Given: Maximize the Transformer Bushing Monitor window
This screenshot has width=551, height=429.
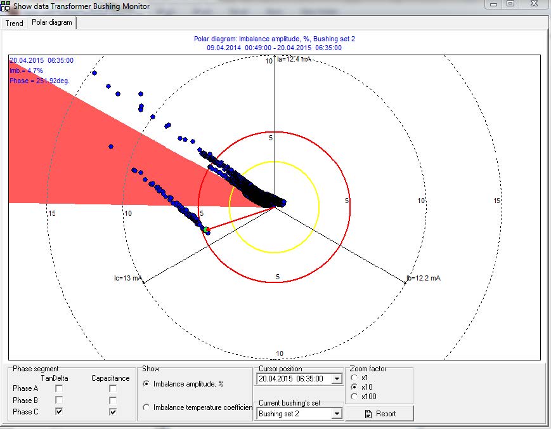Looking at the screenshot, I should click(x=510, y=4).
